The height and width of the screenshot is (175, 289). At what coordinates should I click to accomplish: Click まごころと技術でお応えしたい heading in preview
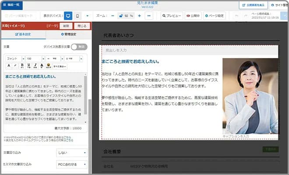coord(130,62)
